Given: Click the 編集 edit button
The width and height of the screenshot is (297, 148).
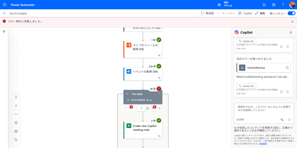Looking at the screenshot, I should 260,13.
